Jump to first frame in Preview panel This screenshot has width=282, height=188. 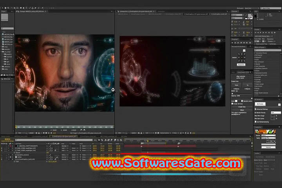255,33
